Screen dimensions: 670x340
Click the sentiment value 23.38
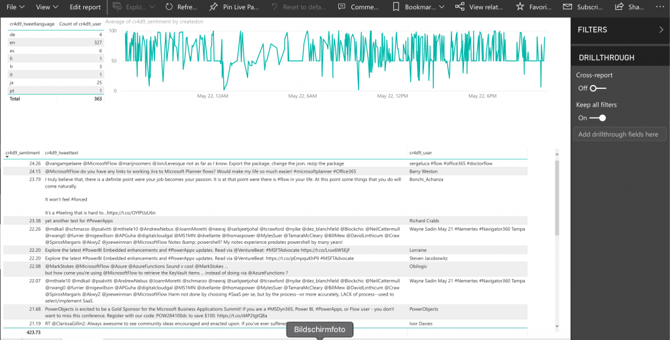pyautogui.click(x=35, y=221)
